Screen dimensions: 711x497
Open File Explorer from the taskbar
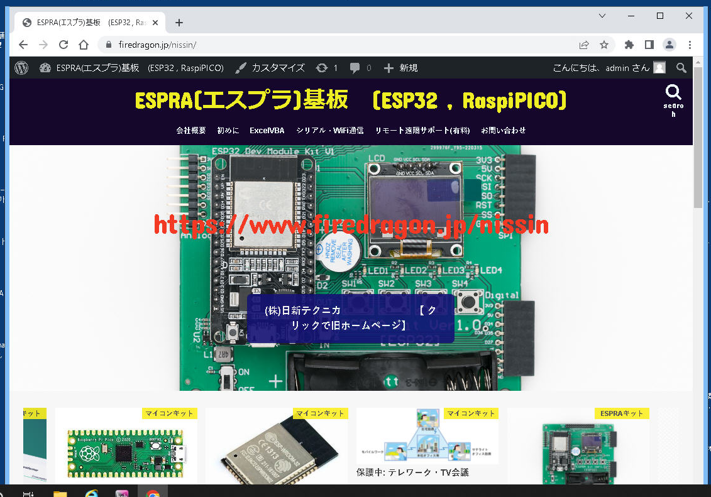(60, 493)
